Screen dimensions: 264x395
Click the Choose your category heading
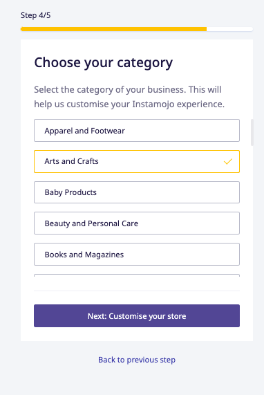coord(104,62)
